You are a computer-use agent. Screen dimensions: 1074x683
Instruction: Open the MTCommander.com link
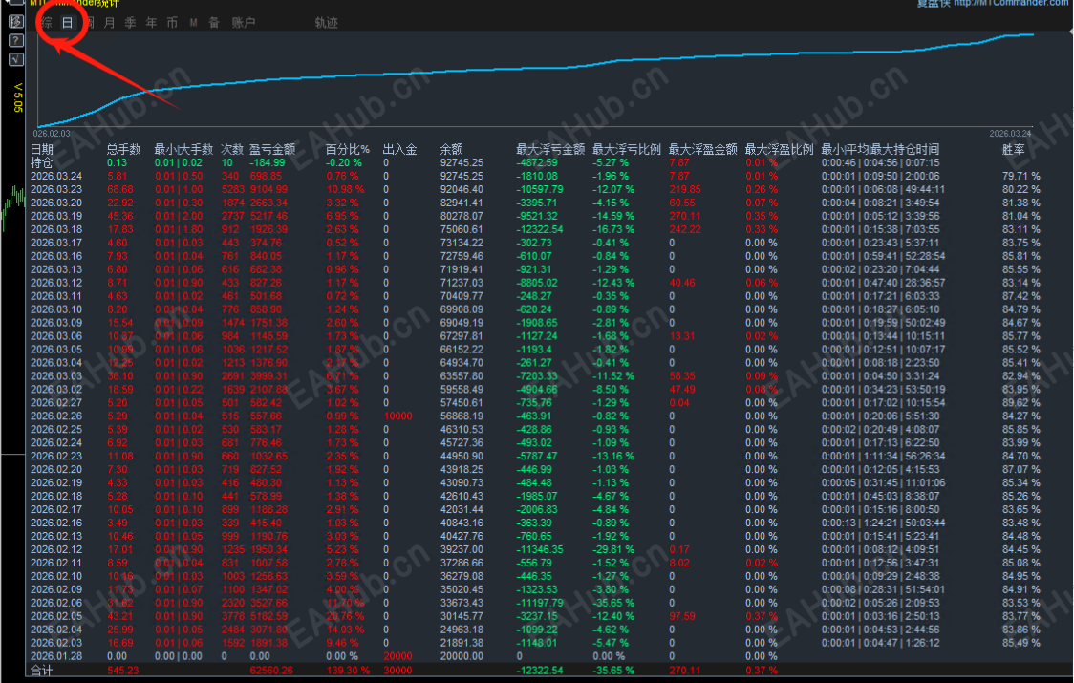click(1012, 4)
